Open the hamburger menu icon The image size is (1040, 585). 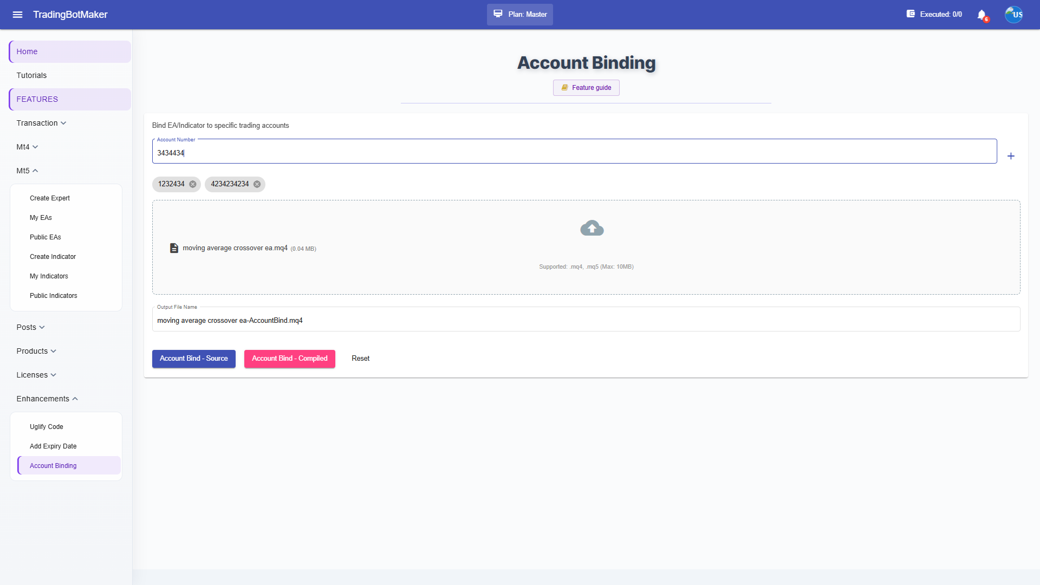click(x=17, y=15)
